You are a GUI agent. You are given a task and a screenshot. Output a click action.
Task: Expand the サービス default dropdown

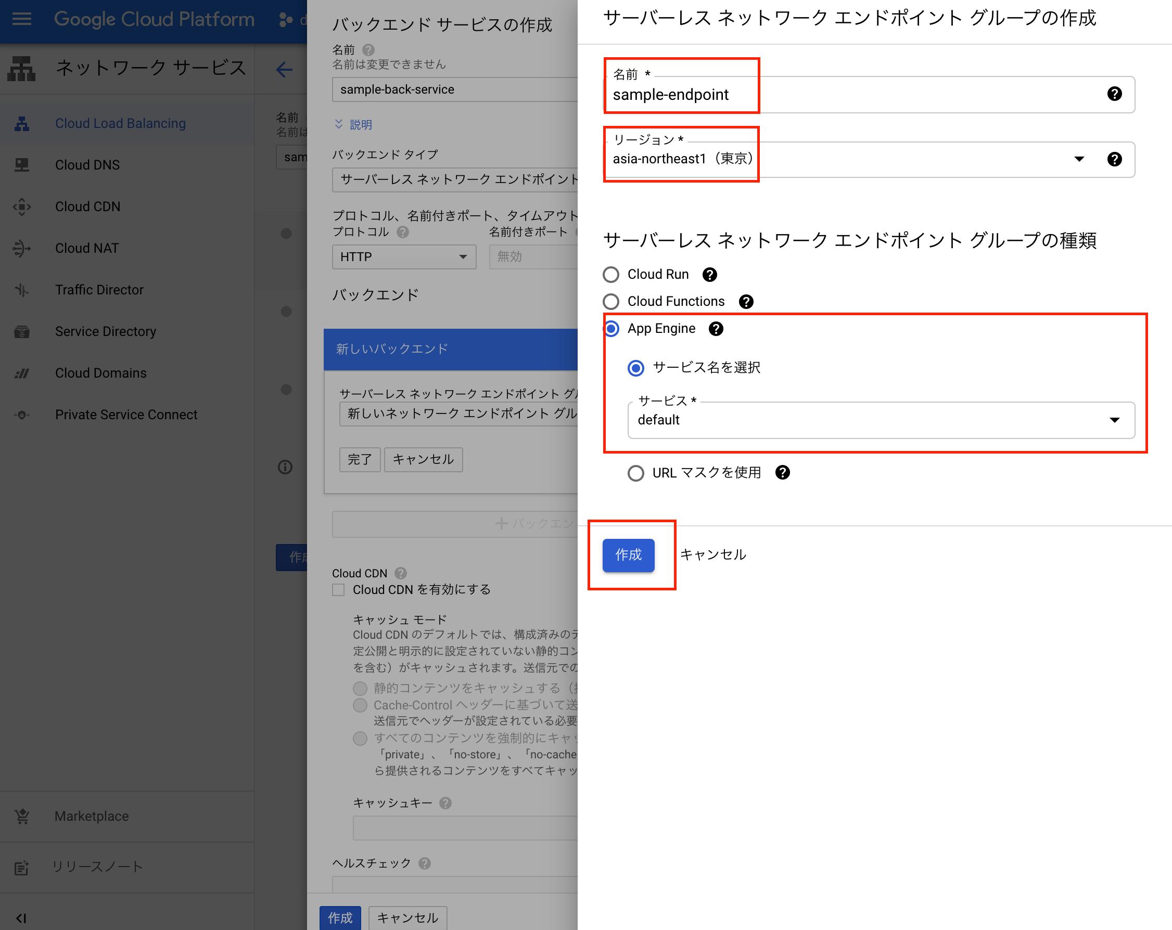click(x=881, y=420)
